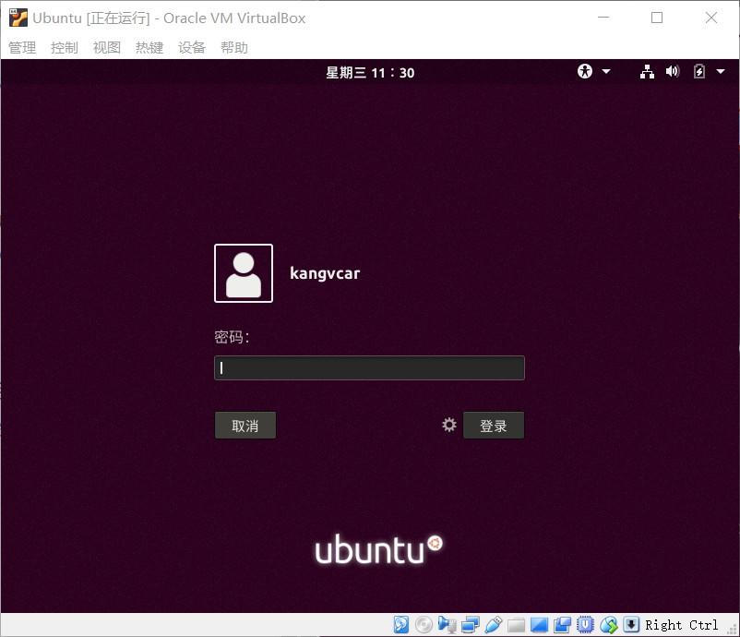Screen dimensions: 740x637
Task: Expand the system menu arrow in top bar
Action: 721,72
